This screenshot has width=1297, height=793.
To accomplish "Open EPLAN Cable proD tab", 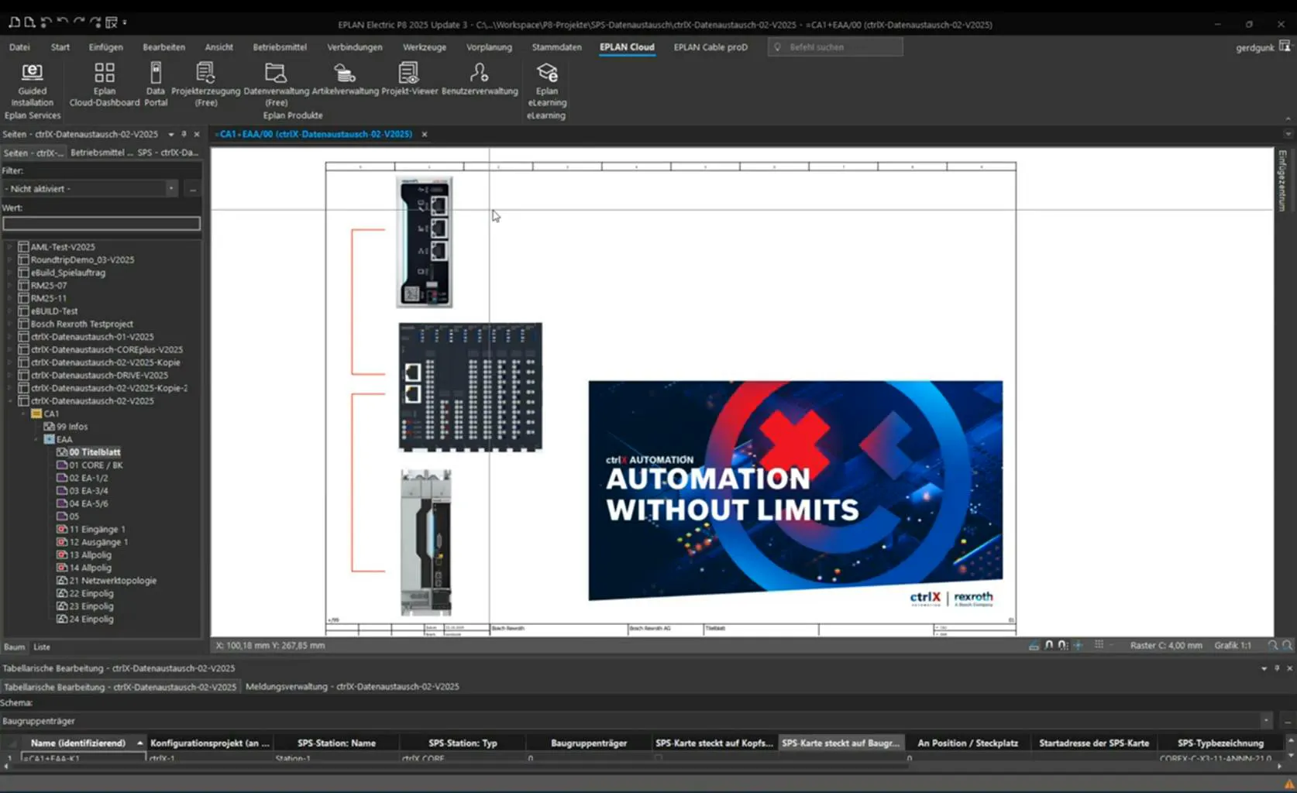I will [710, 47].
